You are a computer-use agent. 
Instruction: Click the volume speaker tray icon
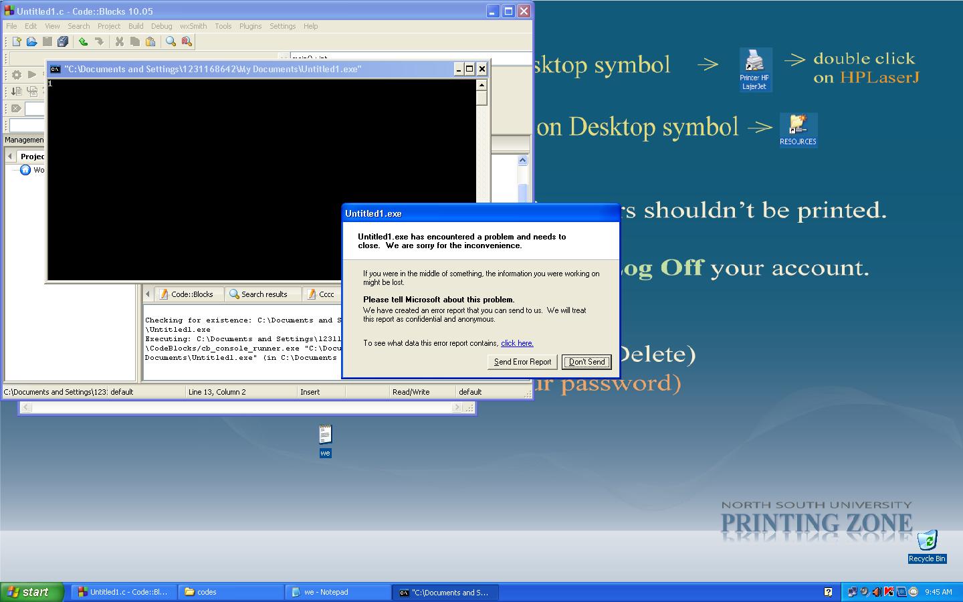click(x=877, y=592)
